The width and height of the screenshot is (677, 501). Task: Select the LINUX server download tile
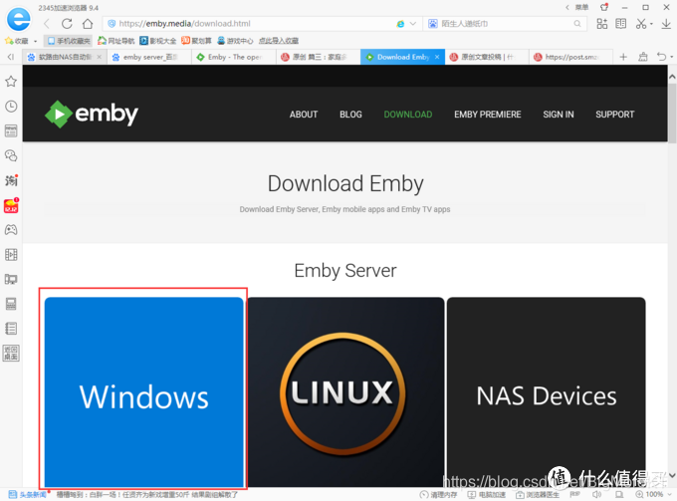345,392
